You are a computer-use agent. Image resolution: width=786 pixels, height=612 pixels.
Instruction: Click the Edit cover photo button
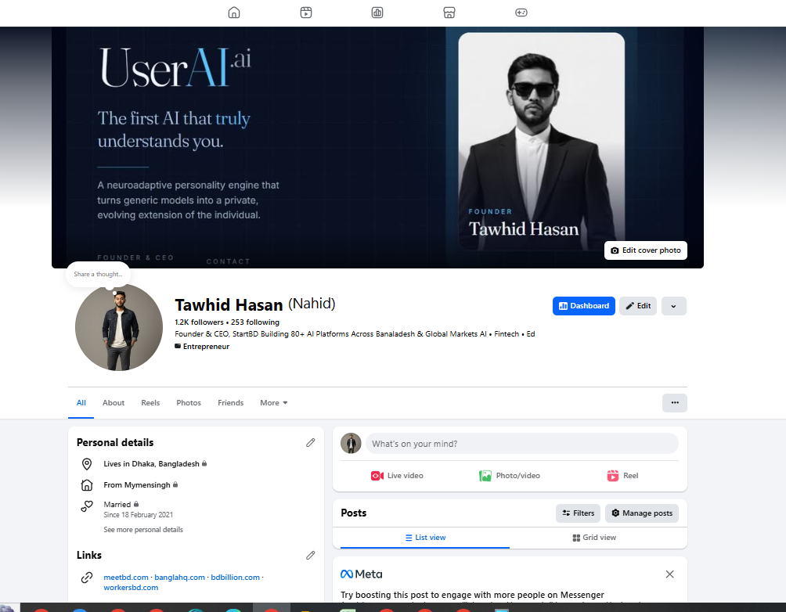(646, 250)
